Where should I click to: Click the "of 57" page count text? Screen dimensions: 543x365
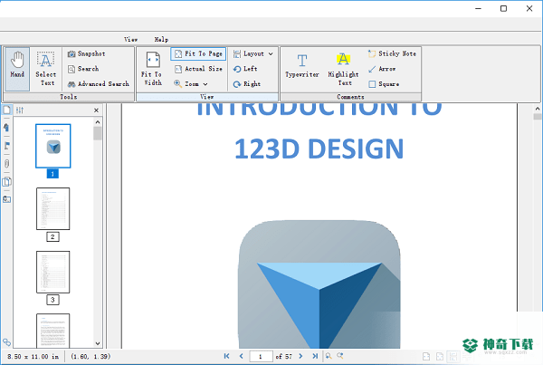[283, 356]
